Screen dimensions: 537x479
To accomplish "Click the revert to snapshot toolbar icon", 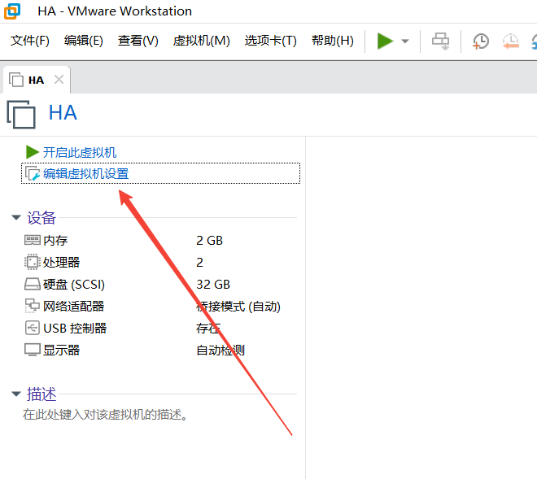I will (511, 41).
